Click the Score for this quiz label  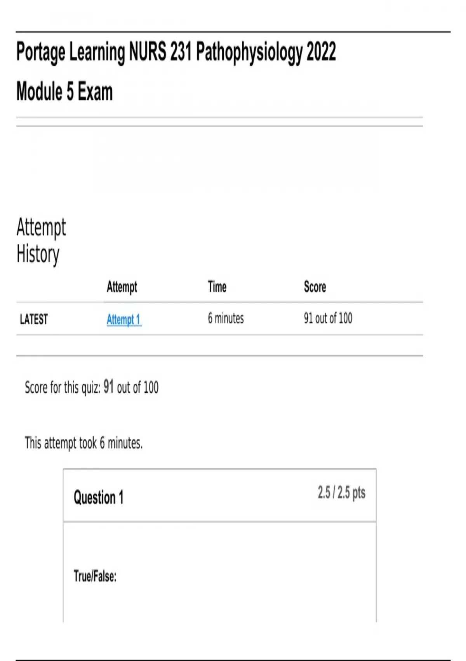click(63, 388)
